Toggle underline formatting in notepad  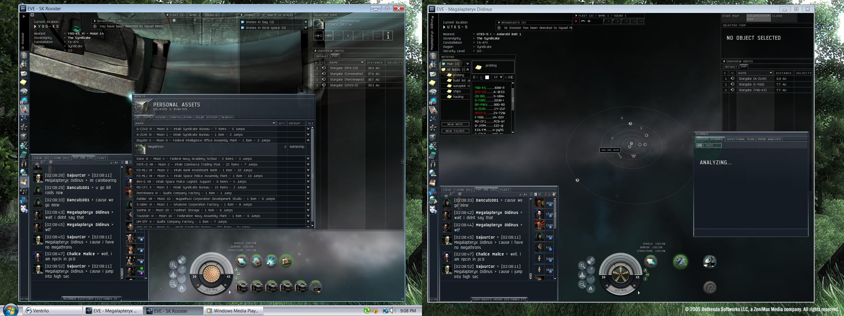click(x=481, y=77)
